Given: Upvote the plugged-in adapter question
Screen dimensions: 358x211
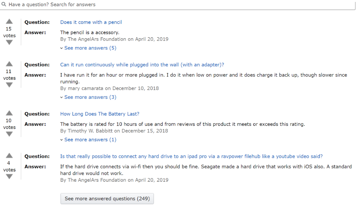Looking at the screenshot, I should [x=9, y=64].
